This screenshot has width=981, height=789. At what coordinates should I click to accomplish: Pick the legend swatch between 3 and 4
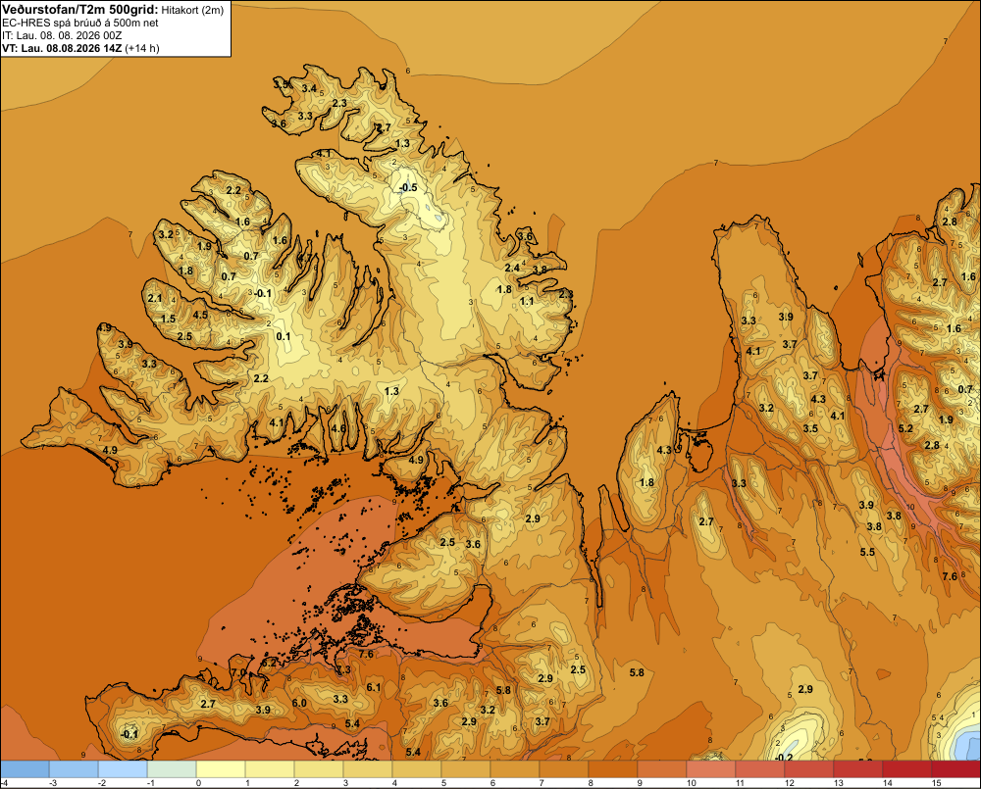[x=368, y=768]
